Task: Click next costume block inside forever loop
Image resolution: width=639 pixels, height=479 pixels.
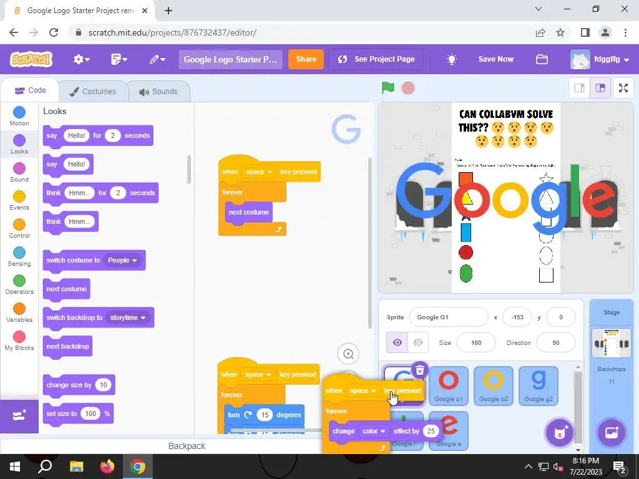Action: [x=248, y=212]
